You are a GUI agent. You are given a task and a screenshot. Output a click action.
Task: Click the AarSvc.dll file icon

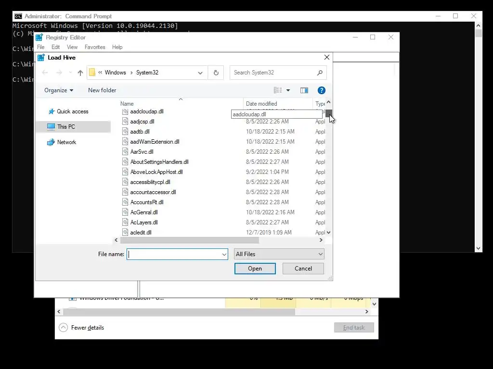(125, 151)
